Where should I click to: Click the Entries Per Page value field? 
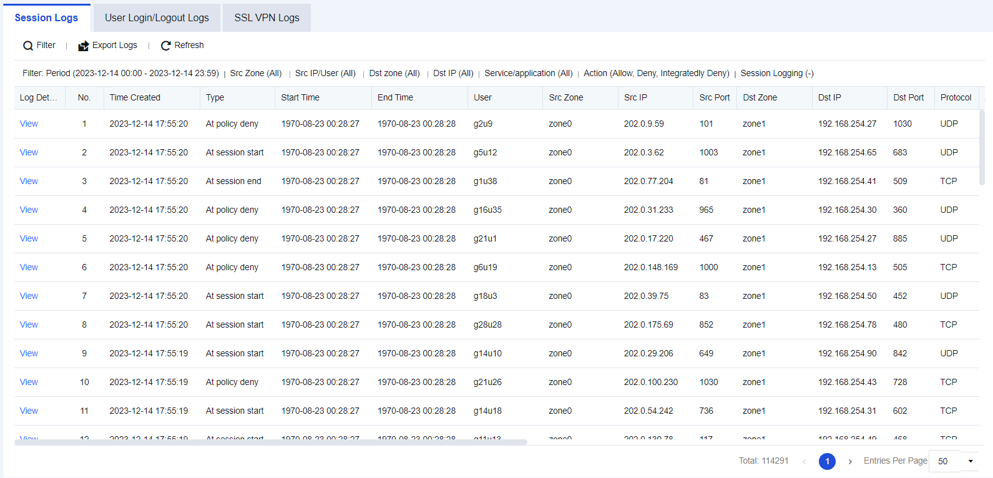pos(944,461)
